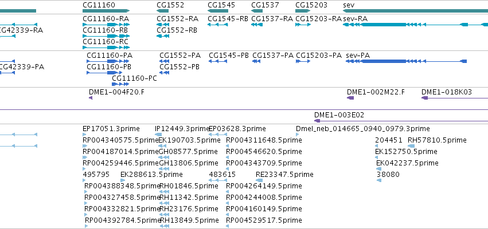Select protein CG11160-PC label
488x229 pixels.
click(x=134, y=78)
